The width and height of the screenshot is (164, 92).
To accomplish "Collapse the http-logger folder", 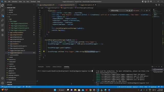I will tap(13, 21).
